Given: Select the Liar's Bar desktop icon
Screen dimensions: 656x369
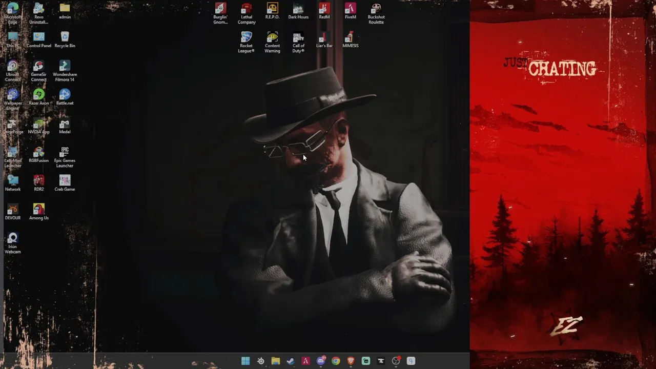Looking at the screenshot, I should pyautogui.click(x=324, y=39).
